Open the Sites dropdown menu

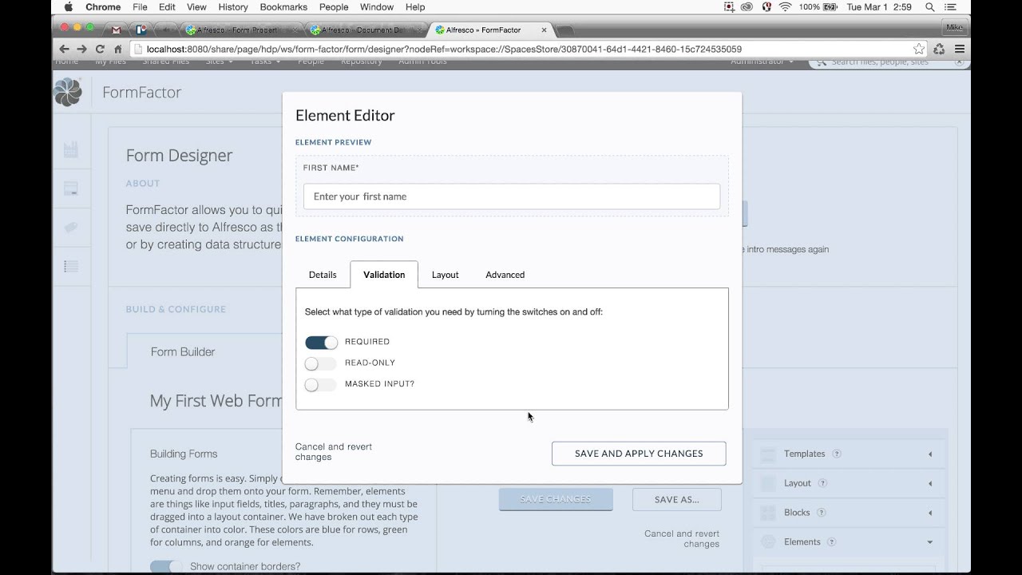click(x=219, y=61)
